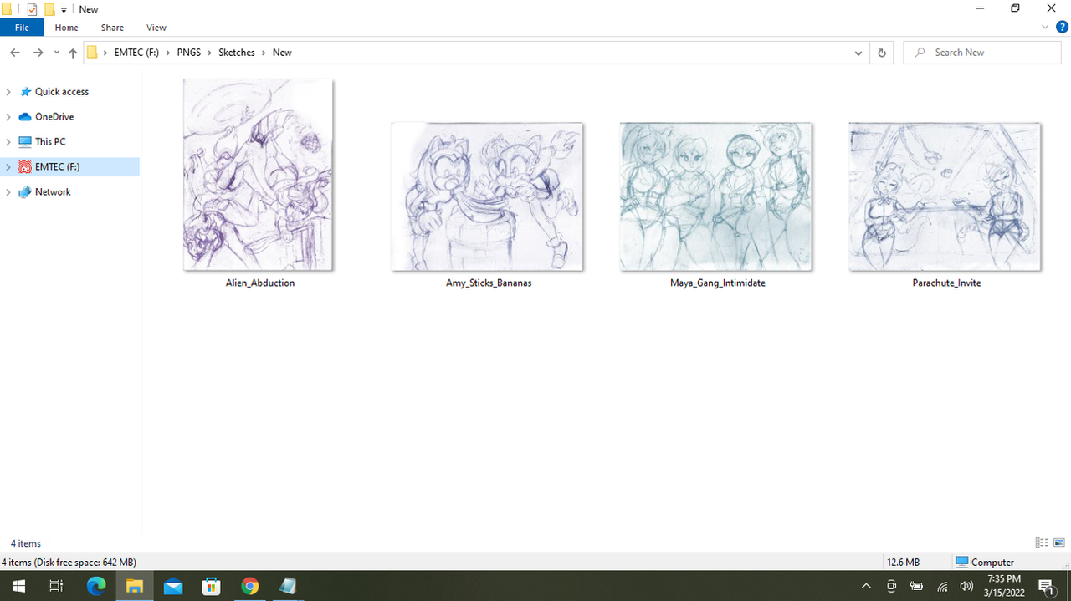Open the battery status tray icon
The height and width of the screenshot is (601, 1071).
pos(917,586)
